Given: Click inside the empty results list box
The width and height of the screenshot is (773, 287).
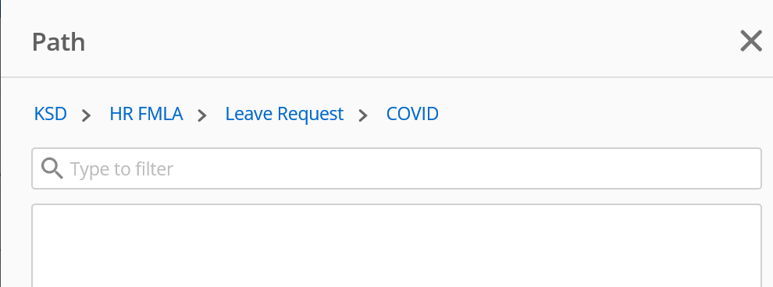Looking at the screenshot, I should pos(397,246).
